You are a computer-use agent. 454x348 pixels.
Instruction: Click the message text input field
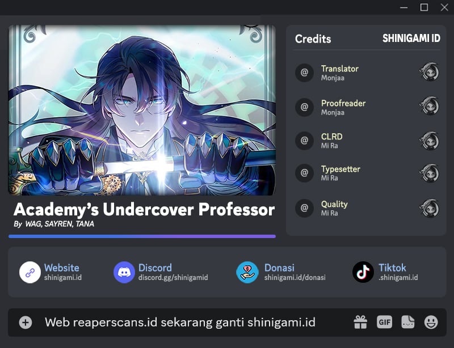click(180, 322)
